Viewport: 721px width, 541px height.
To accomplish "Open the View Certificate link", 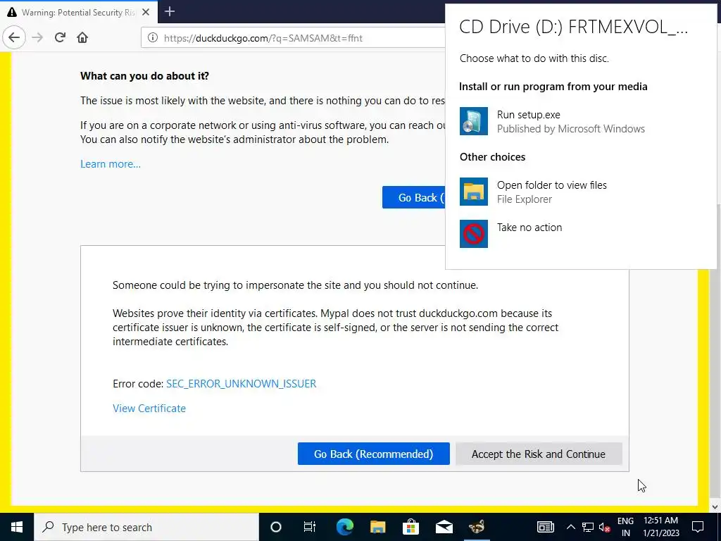I will point(149,408).
